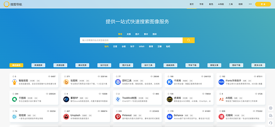275x127 pixels.
Task: Select the 精选推荐 category button
Action: [x=16, y=65]
